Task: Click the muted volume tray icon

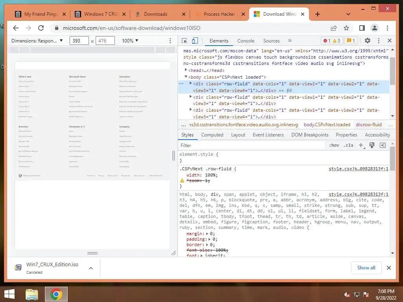Action: 346,295
